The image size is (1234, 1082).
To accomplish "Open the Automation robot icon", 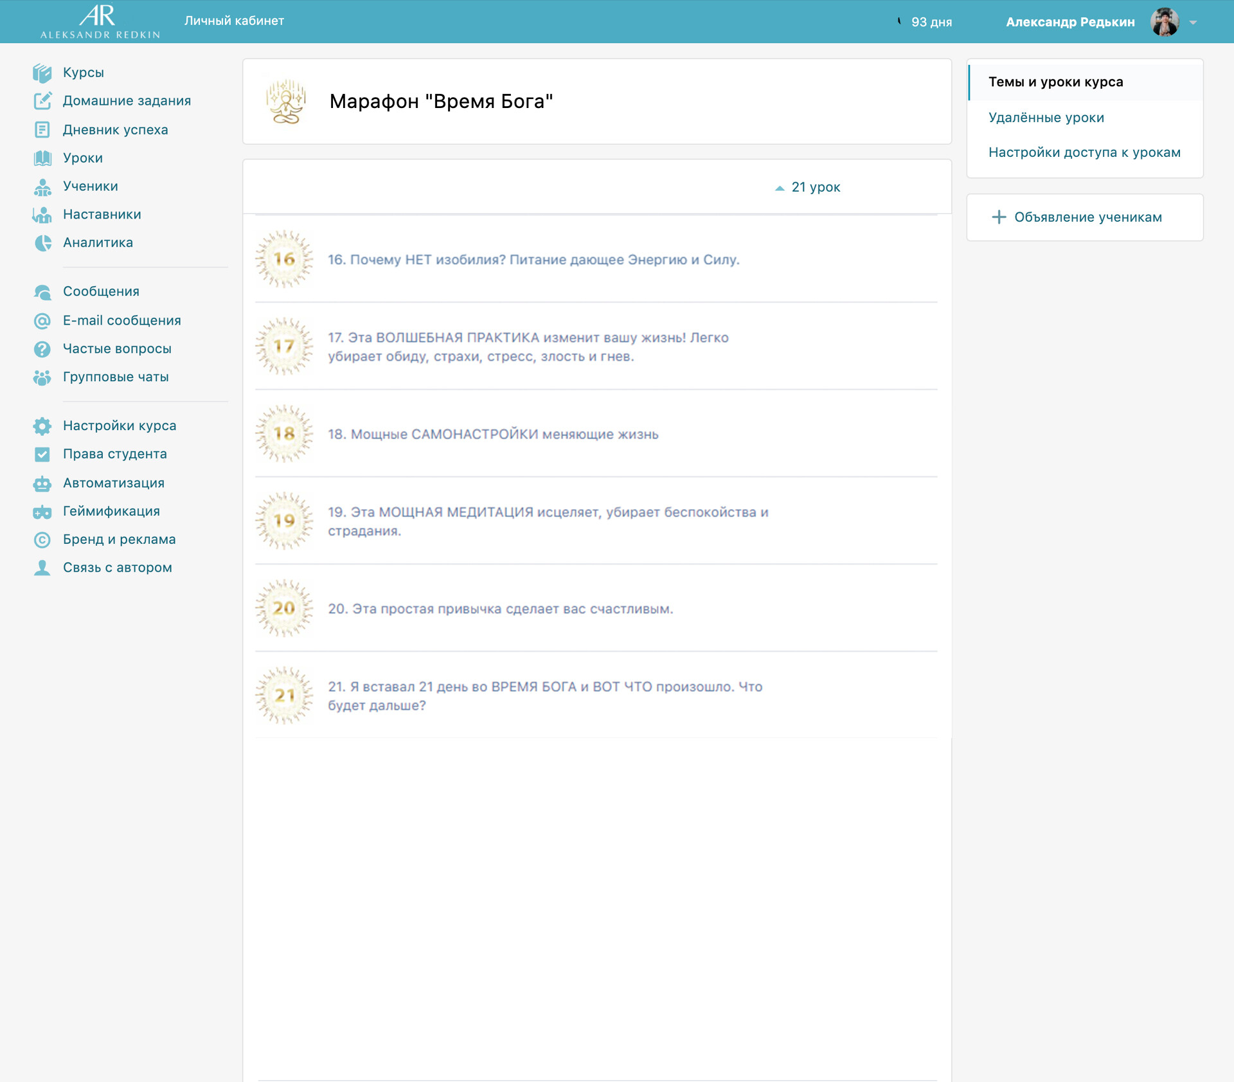I will 42,483.
